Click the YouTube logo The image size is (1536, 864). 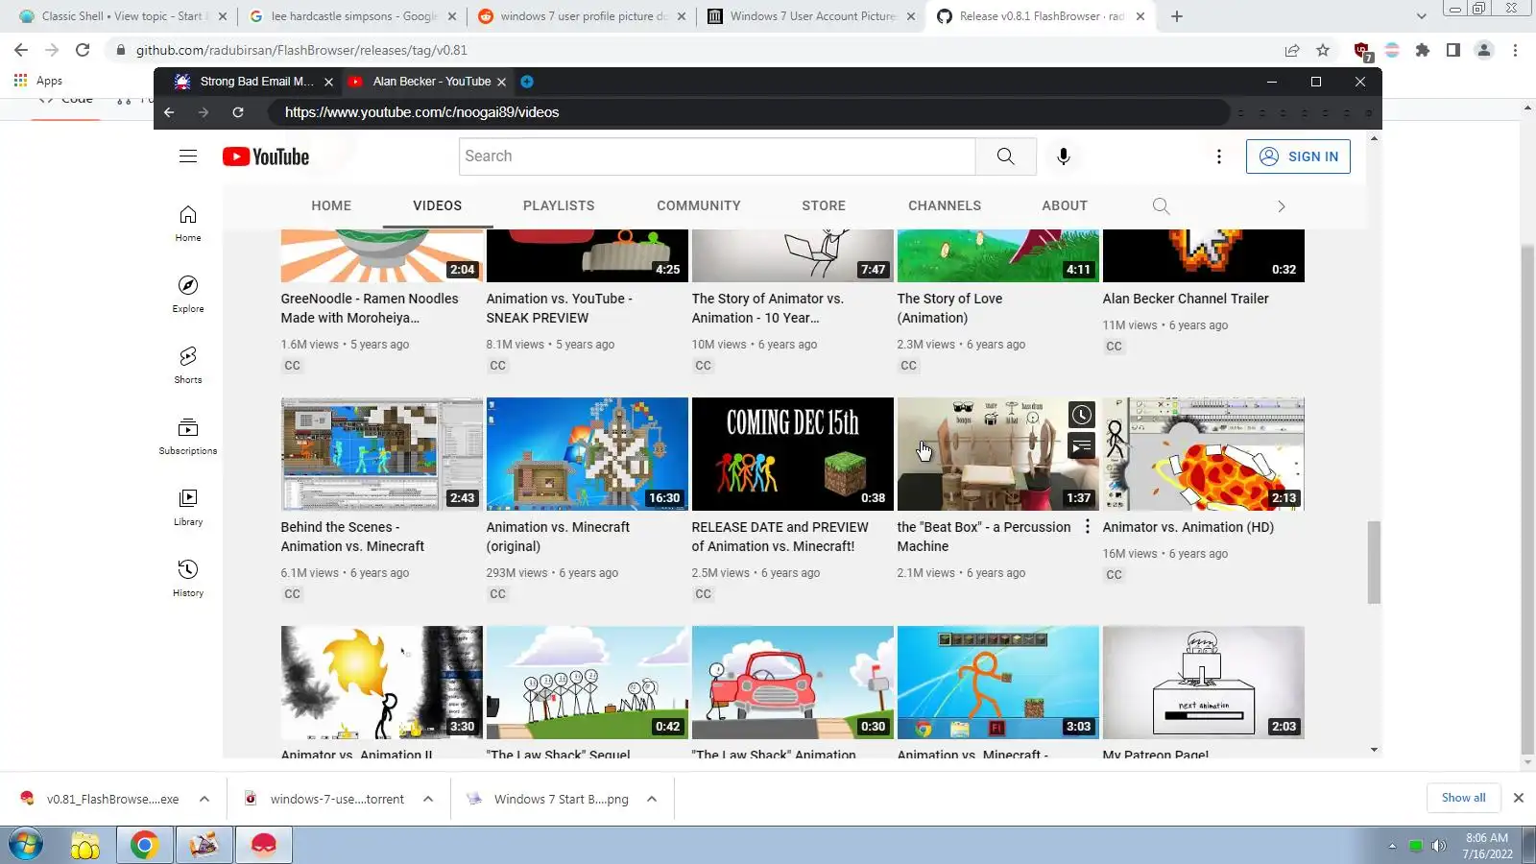[266, 156]
